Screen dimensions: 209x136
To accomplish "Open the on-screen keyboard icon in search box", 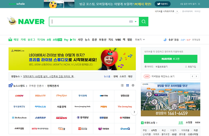I will (x=131, y=22).
